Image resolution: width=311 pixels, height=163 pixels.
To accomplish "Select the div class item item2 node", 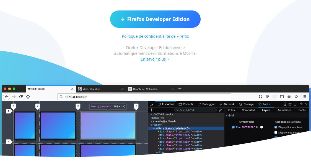I will click(180, 135).
